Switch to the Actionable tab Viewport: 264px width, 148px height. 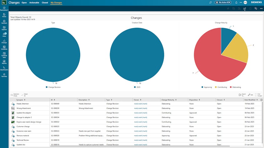point(34,3)
